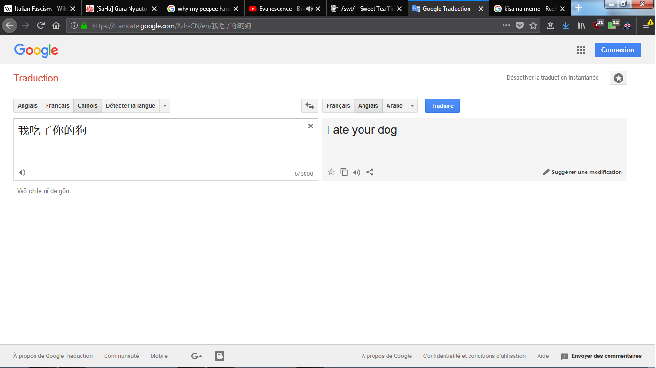Play audio of the English translation

[x=357, y=172]
